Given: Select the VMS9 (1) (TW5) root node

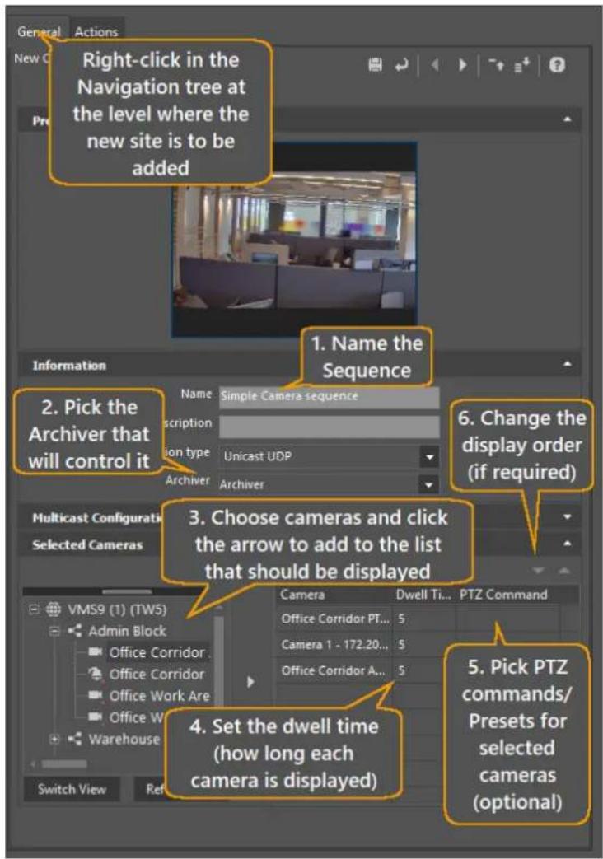Looking at the screenshot, I should [x=106, y=609].
